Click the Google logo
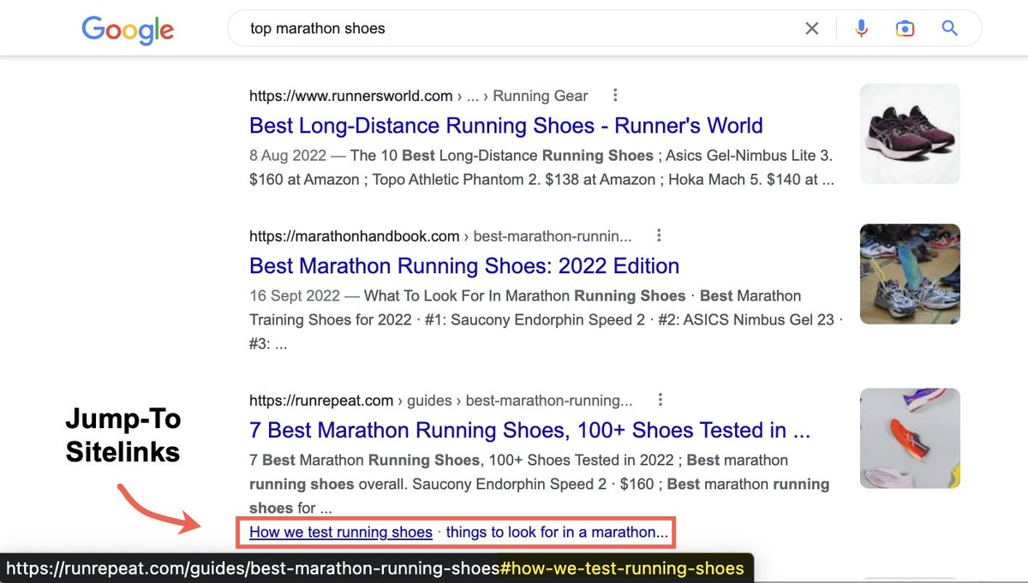Image resolution: width=1028 pixels, height=583 pixels. click(x=128, y=30)
